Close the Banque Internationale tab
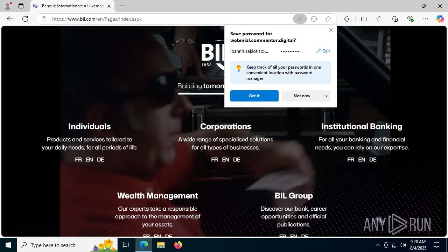 pos(109,6)
